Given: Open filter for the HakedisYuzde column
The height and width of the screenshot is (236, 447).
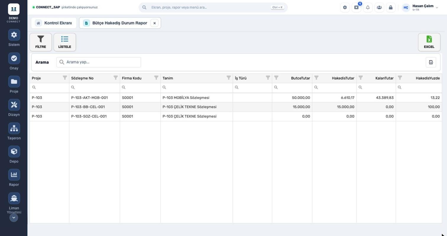Looking at the screenshot, I should tap(400, 78).
